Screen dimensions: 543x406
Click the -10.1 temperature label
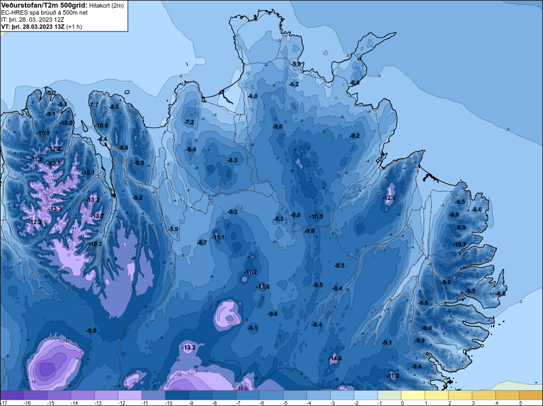tap(89, 173)
